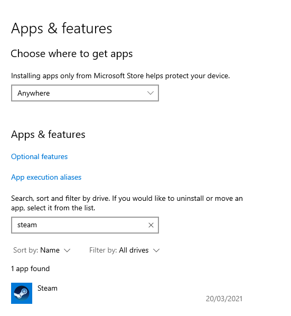Clear the steam search text with X
Screen dimensions: 291x316
pyautogui.click(x=151, y=225)
